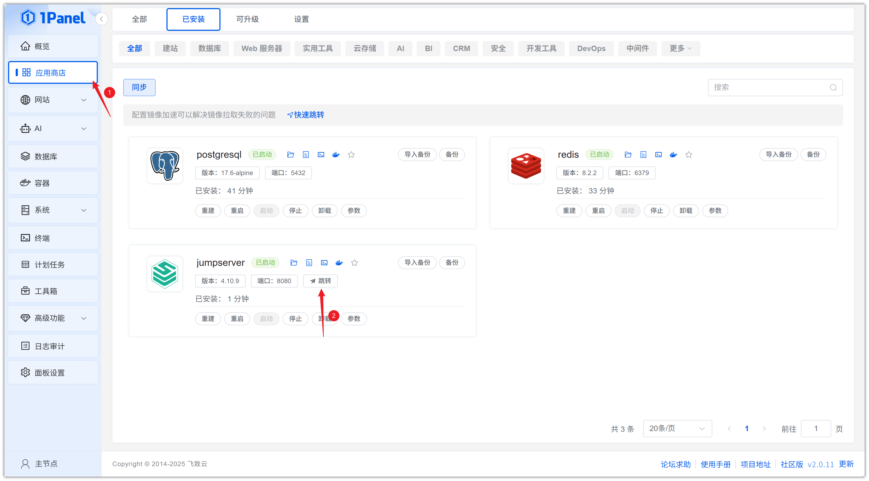Star the jumpserver app
The width and height of the screenshot is (869, 481).
[354, 262]
